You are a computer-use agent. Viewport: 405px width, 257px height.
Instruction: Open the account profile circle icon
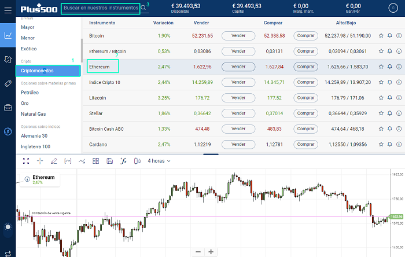[x=393, y=8]
